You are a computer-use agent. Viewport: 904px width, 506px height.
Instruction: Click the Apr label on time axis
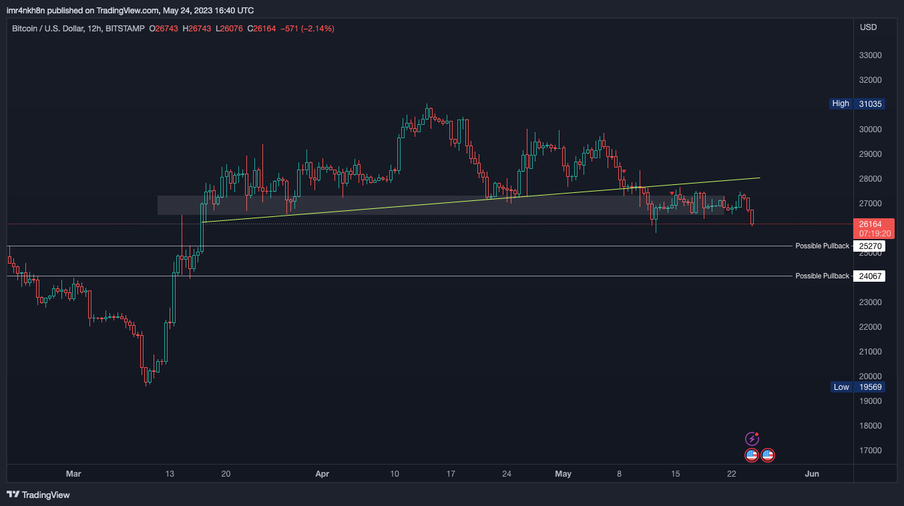pyautogui.click(x=322, y=474)
